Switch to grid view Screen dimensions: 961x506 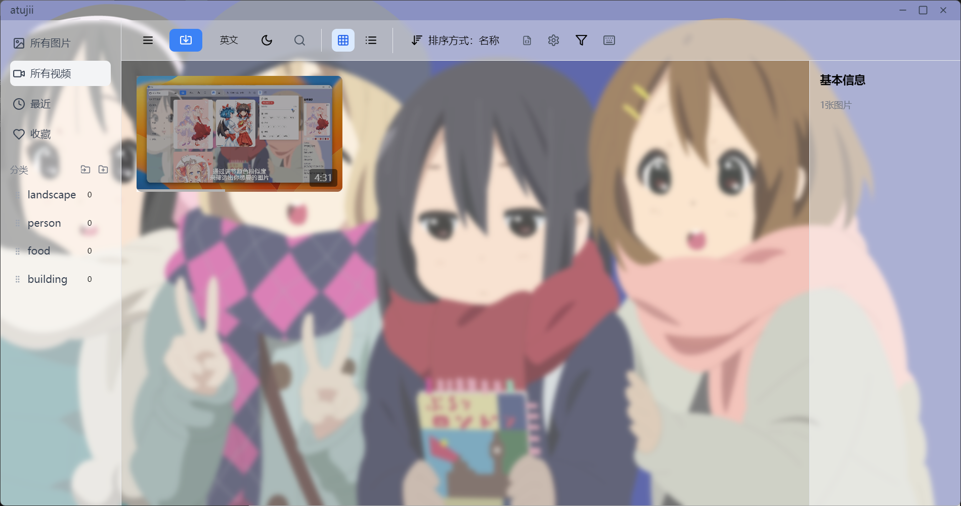[343, 40]
